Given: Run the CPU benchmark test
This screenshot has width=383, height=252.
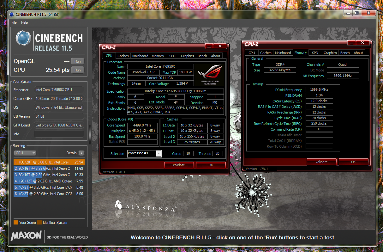Looking at the screenshot, I should click(78, 70).
